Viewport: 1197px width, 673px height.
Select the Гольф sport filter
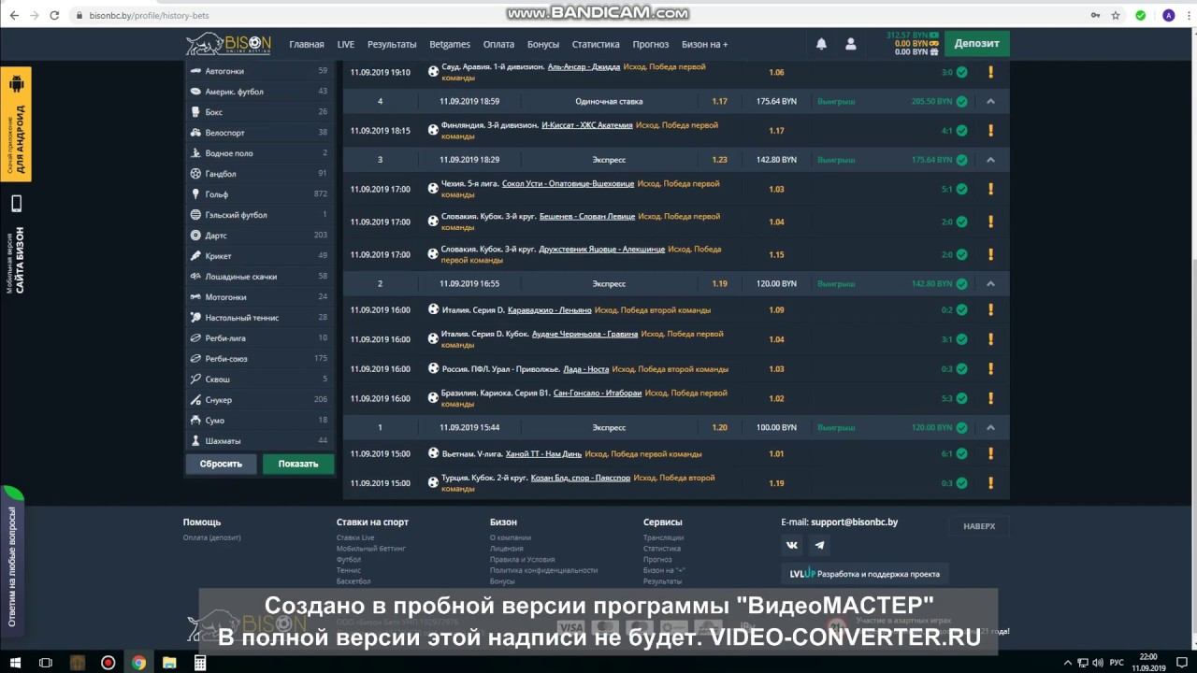click(260, 194)
